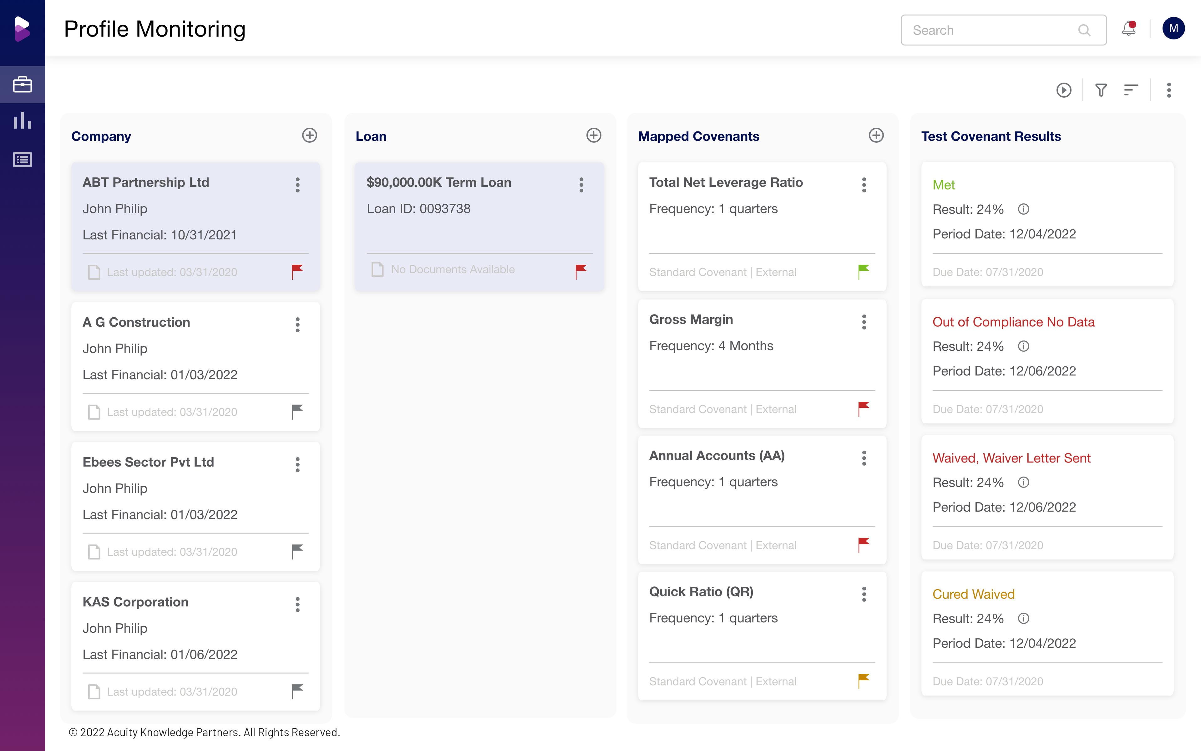This screenshot has height=751, width=1201.
Task: Open toolbar overflow three-dot menu
Action: point(1169,90)
